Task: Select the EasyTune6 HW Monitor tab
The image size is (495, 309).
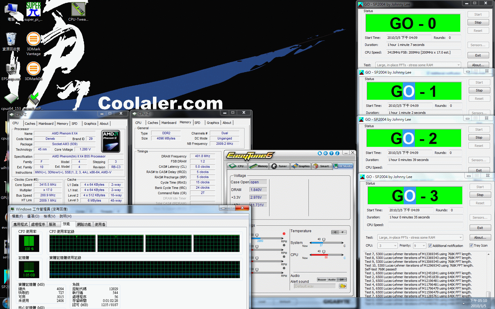Action: pyautogui.click(x=343, y=166)
